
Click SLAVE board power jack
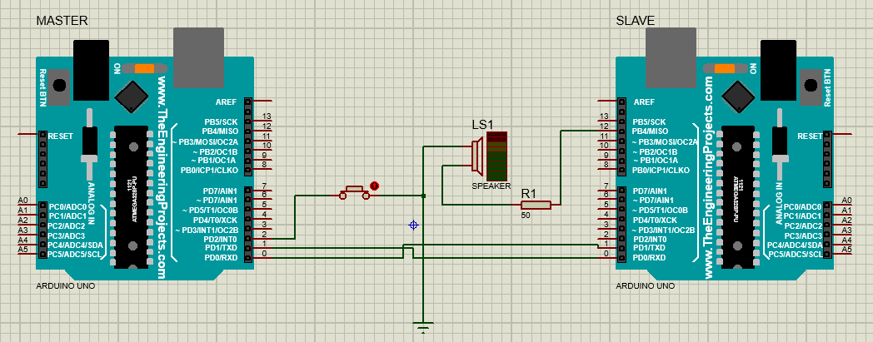pos(778,71)
